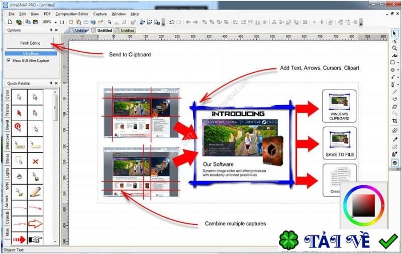The height and width of the screenshot is (254, 402).
Task: Select the magnifier zoom tool
Action: pyautogui.click(x=394, y=48)
